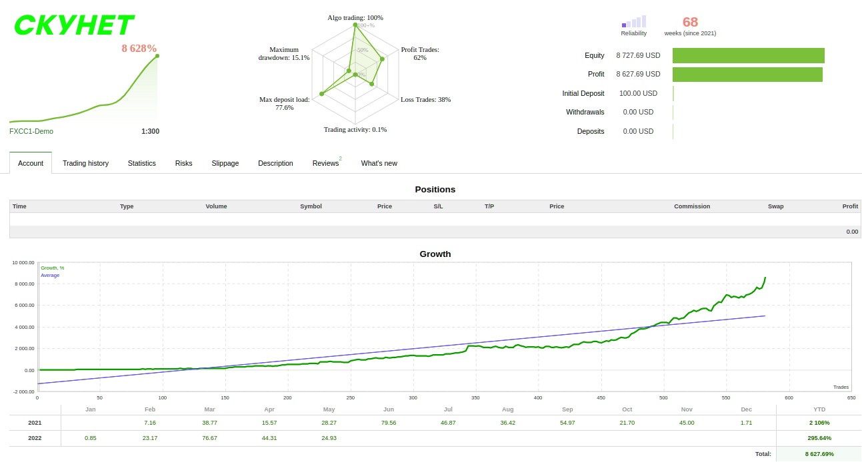Click the 68 weeks value

click(690, 22)
